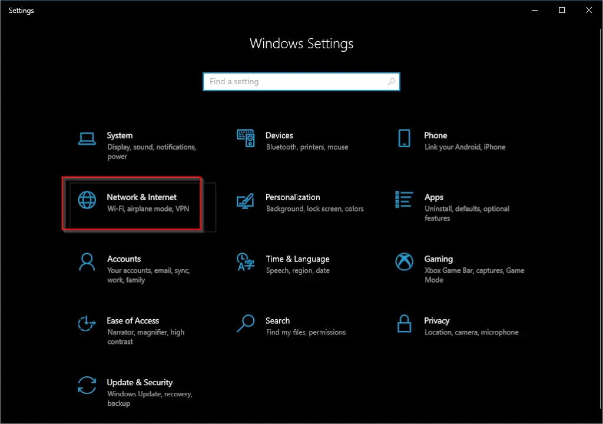Click 'Windows Update, recovery, backup' description

150,399
